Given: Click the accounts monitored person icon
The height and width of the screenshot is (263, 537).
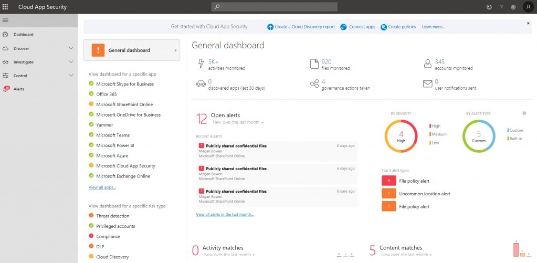Looking at the screenshot, I should coord(427,64).
